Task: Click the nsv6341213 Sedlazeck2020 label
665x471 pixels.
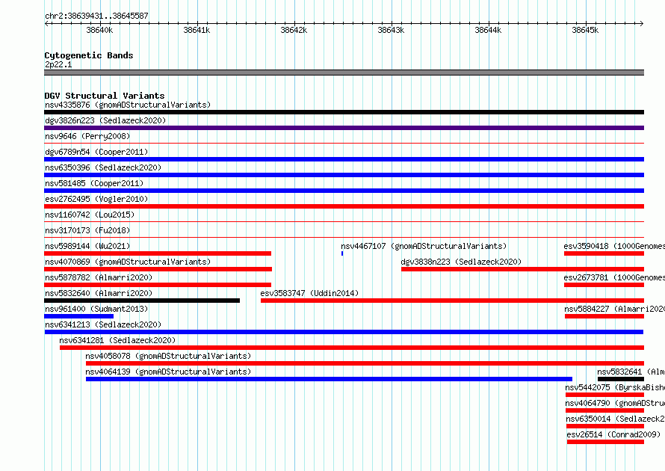Action: (103, 324)
